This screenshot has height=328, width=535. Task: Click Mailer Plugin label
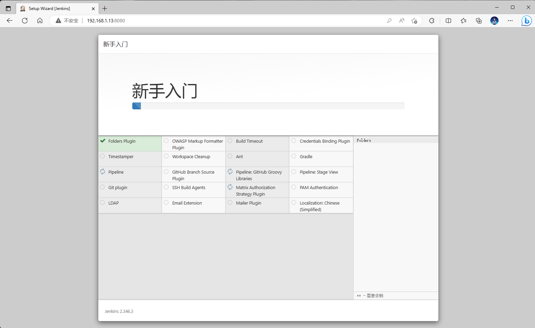pos(248,203)
